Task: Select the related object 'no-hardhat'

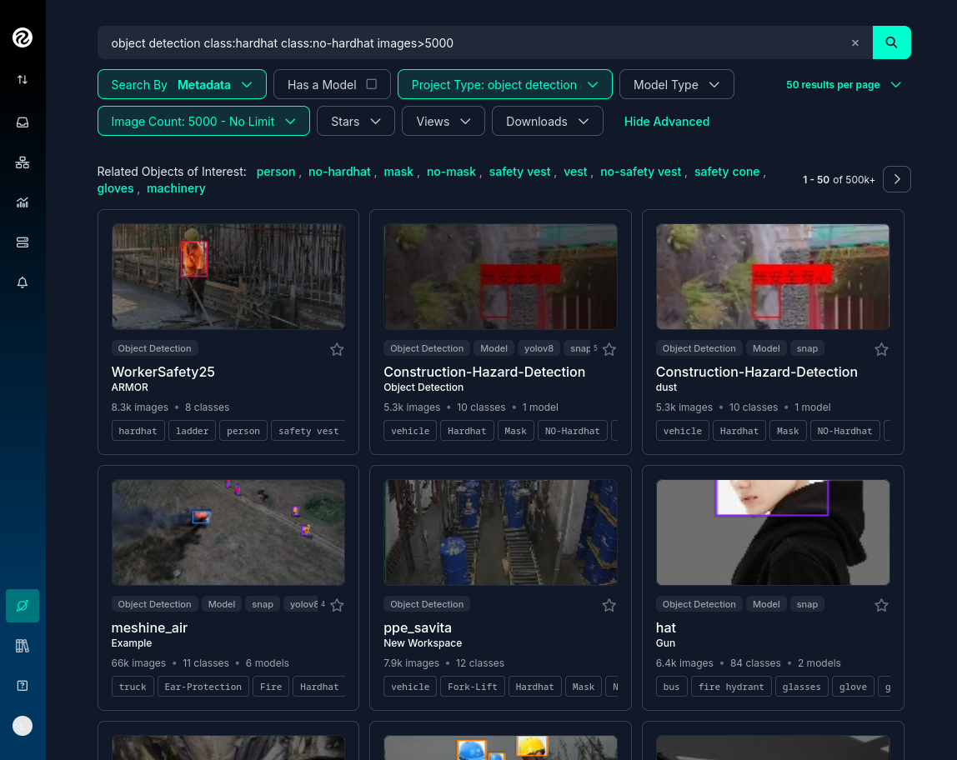Action: coord(339,172)
